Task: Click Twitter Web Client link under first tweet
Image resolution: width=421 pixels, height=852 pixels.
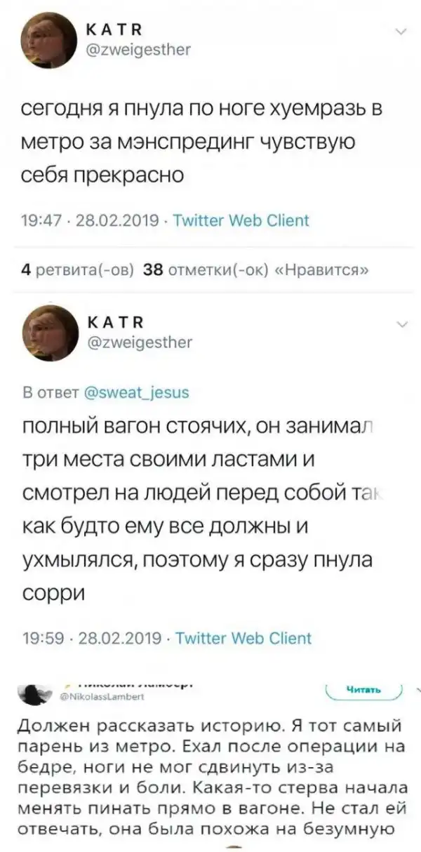Action: click(241, 221)
